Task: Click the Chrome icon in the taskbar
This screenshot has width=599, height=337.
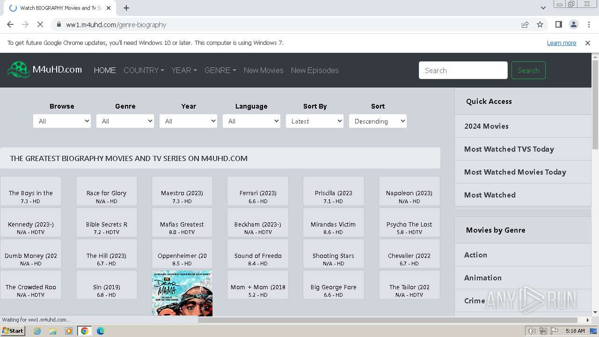Action: pyautogui.click(x=85, y=331)
